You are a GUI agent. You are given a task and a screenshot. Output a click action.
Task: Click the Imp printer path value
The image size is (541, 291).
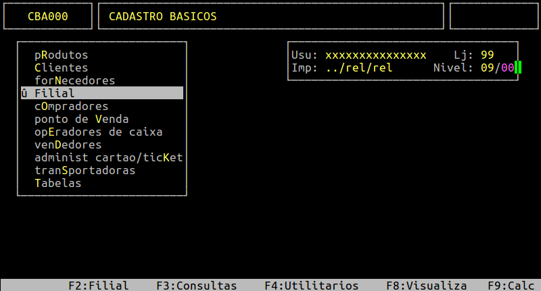click(358, 68)
